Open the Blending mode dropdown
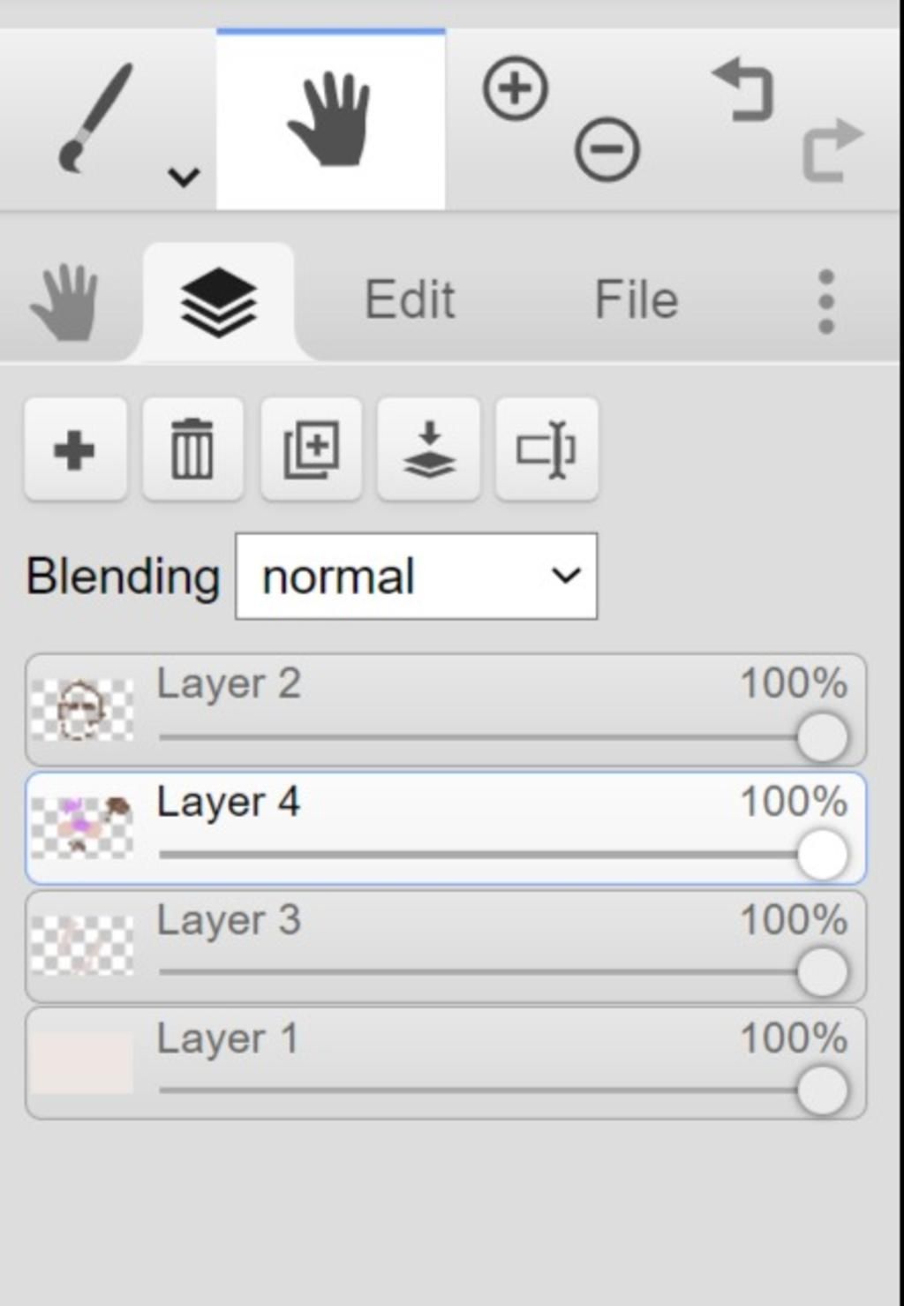 pos(417,576)
